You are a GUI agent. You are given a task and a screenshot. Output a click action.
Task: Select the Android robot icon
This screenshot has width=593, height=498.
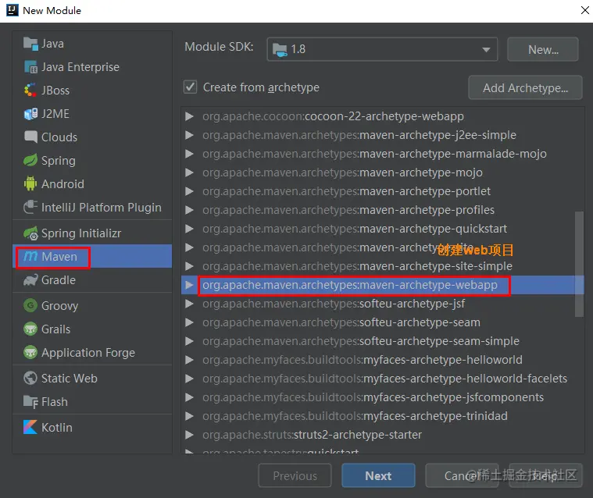point(30,184)
